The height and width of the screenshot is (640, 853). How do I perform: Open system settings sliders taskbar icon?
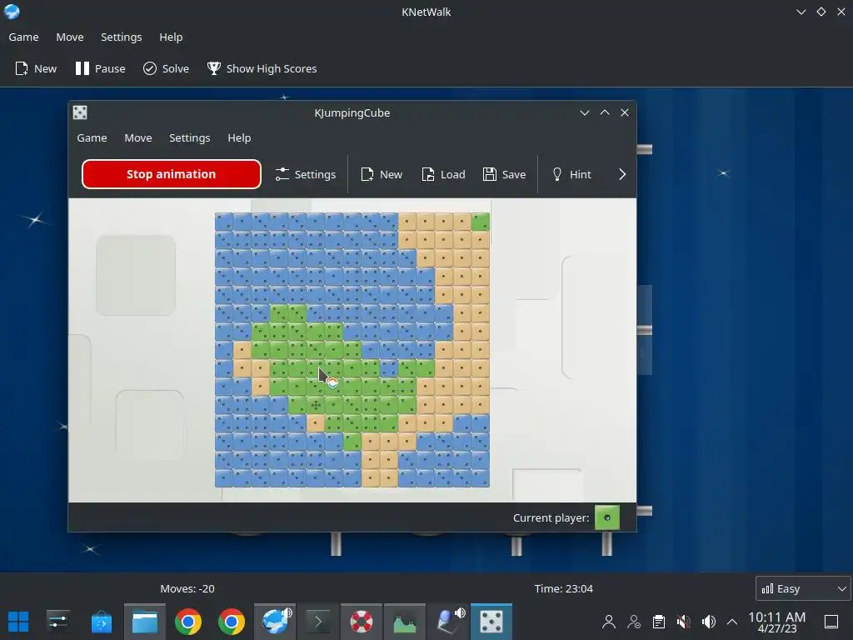click(57, 622)
